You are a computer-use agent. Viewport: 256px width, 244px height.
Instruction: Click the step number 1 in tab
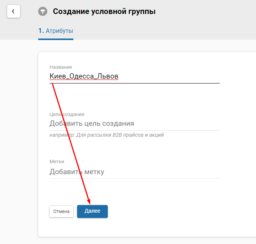click(x=40, y=31)
